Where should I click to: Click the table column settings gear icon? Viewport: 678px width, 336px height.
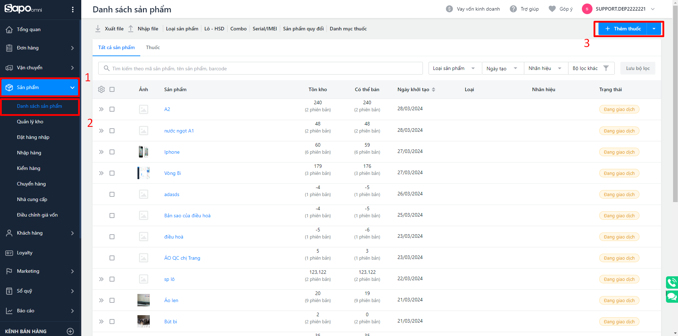click(101, 89)
